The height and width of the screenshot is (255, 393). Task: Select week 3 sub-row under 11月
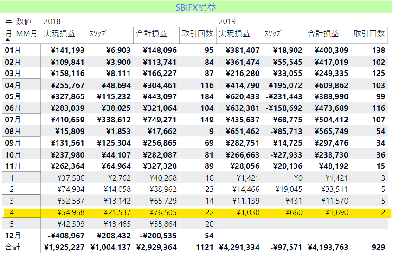pyautogui.click(x=12, y=201)
